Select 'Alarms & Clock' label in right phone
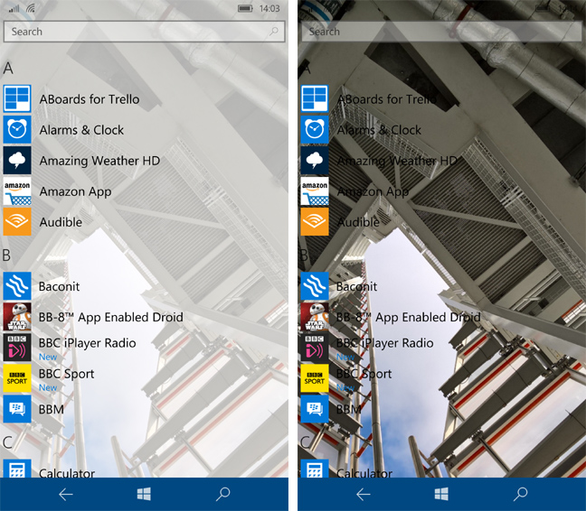Image resolution: width=586 pixels, height=511 pixels. pos(379,130)
